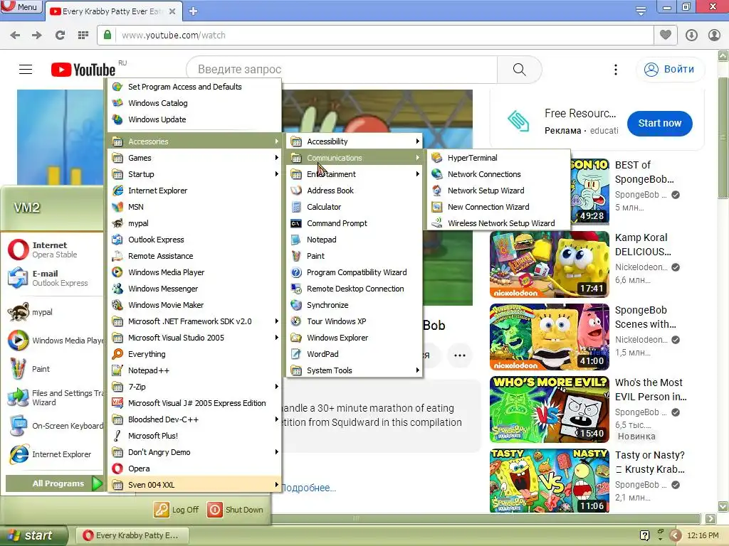Open Wireless Network Setup Wizard

[x=498, y=223]
